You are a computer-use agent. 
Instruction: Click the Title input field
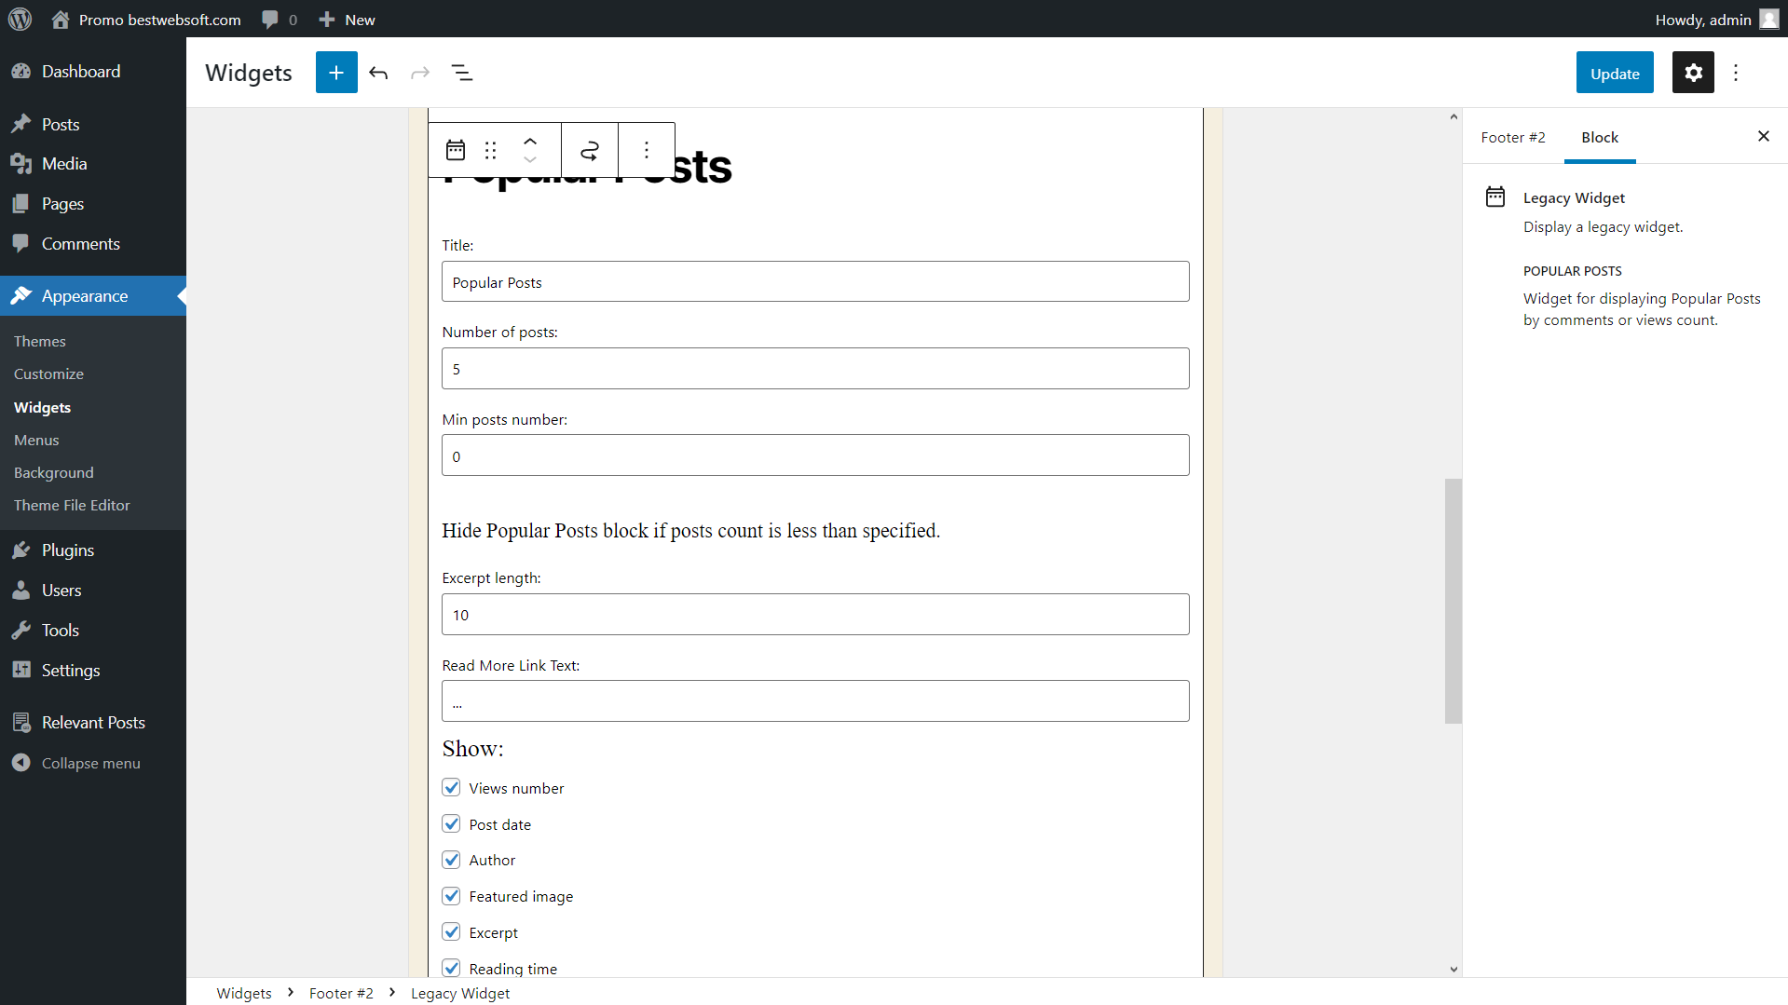[x=815, y=281]
